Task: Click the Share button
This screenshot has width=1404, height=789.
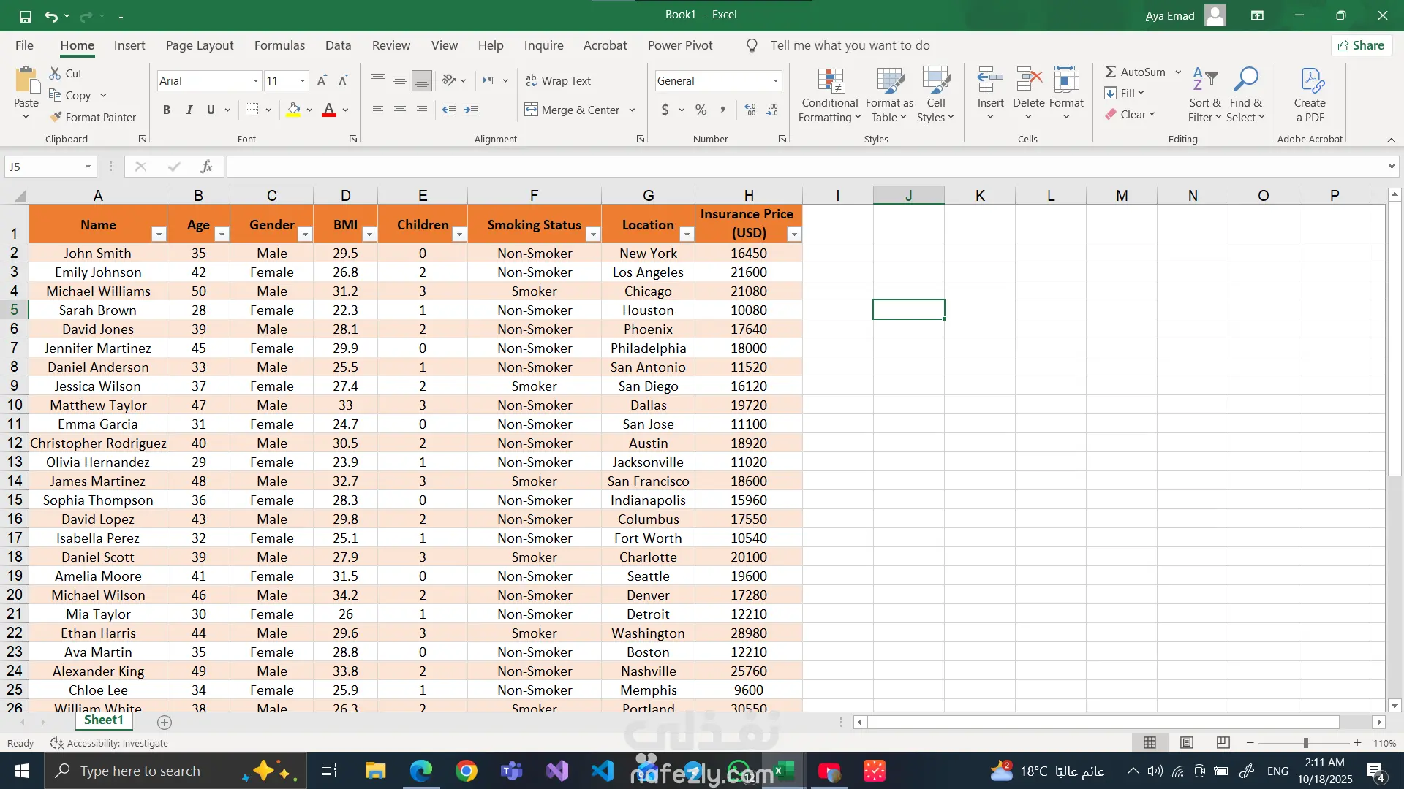Action: point(1361,45)
